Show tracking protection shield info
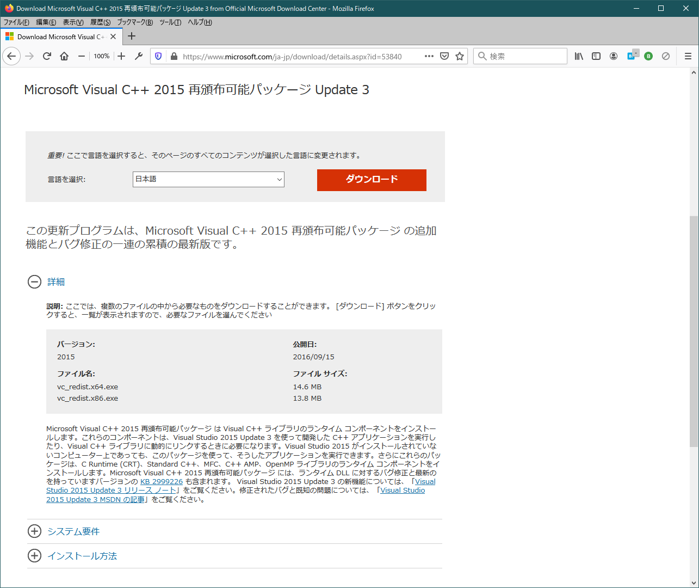Image resolution: width=699 pixels, height=588 pixels. pyautogui.click(x=158, y=56)
